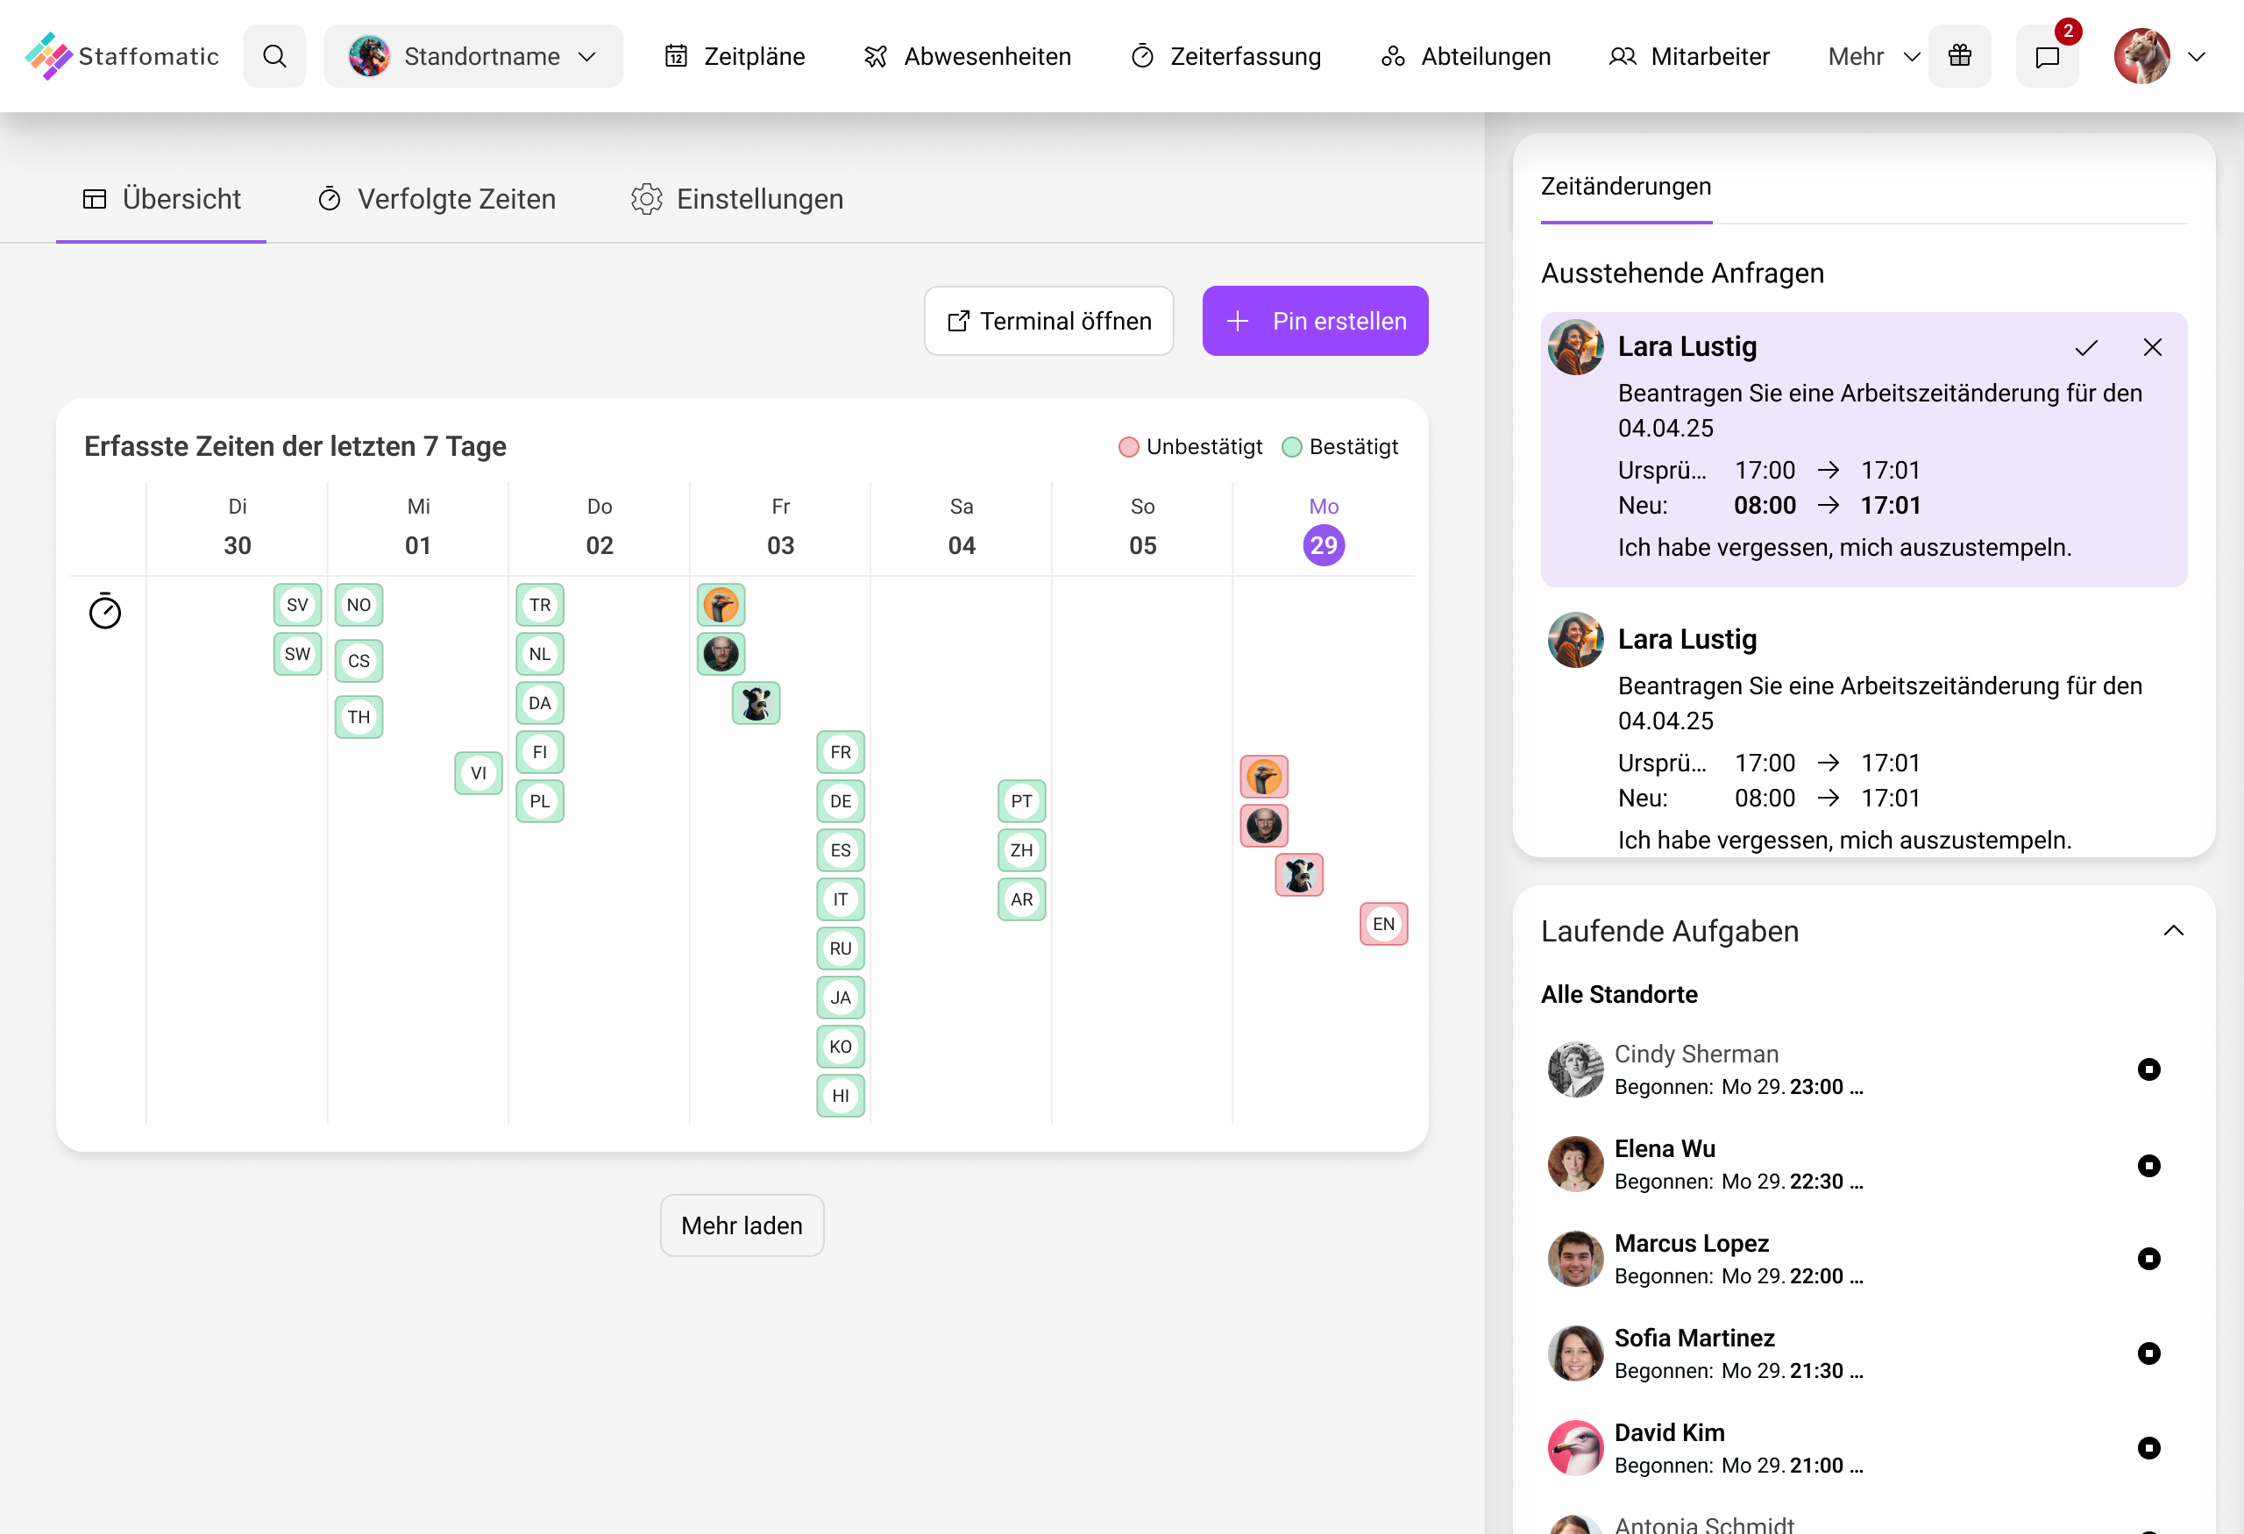Select the highlighted Monday 29 date marker

1323,544
